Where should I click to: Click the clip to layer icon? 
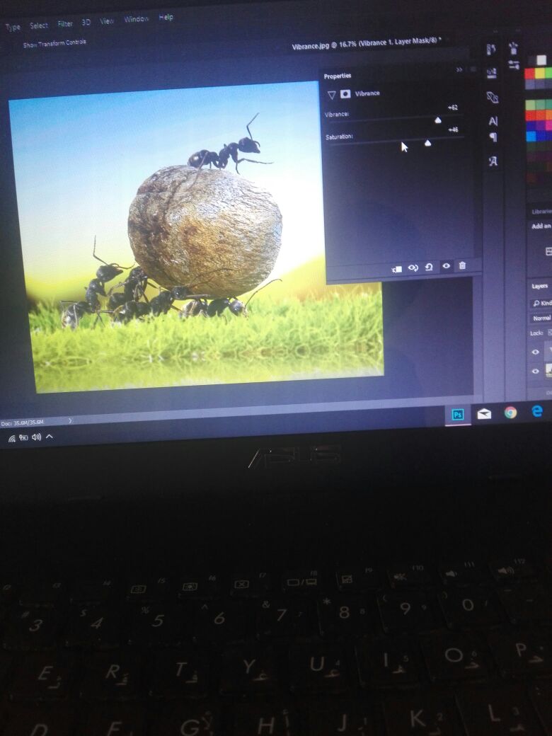tap(397, 269)
